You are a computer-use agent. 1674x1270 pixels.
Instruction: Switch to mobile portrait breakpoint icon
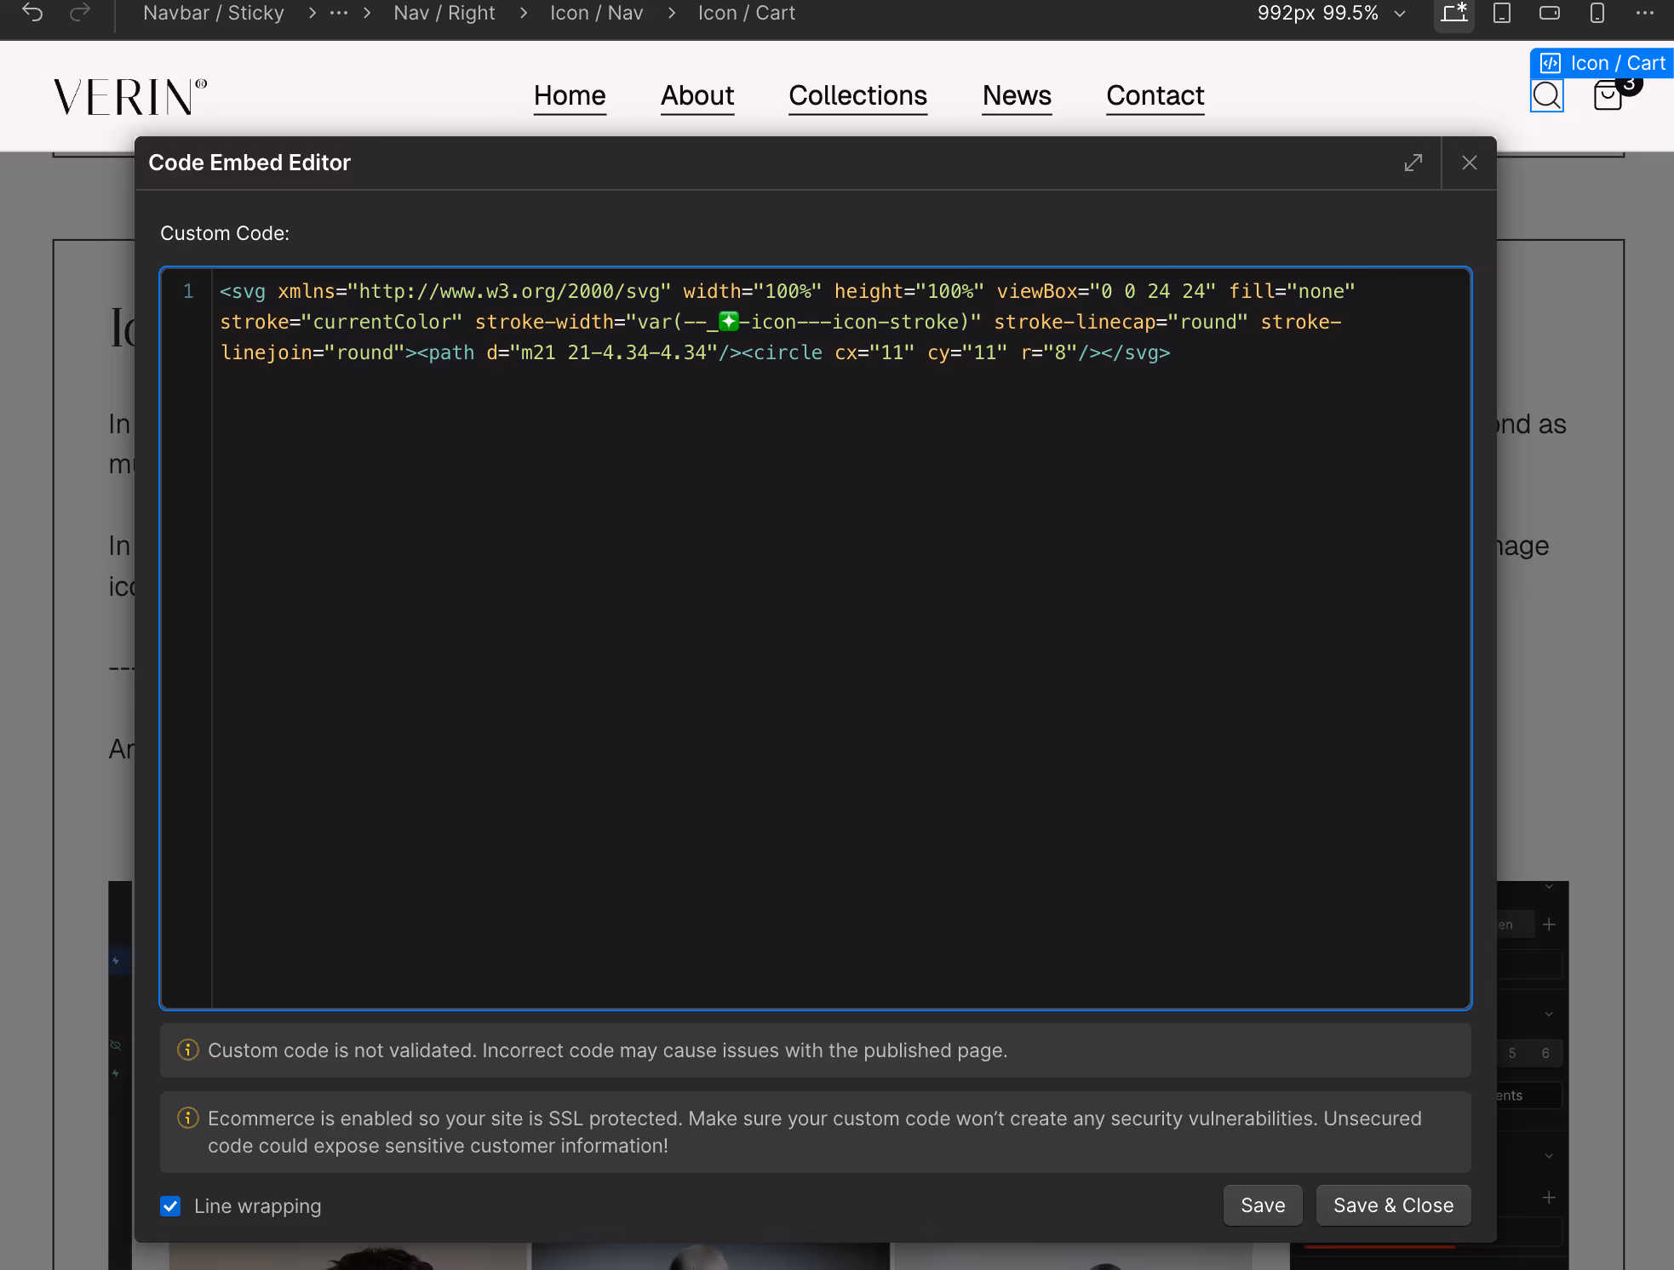pyautogui.click(x=1597, y=14)
